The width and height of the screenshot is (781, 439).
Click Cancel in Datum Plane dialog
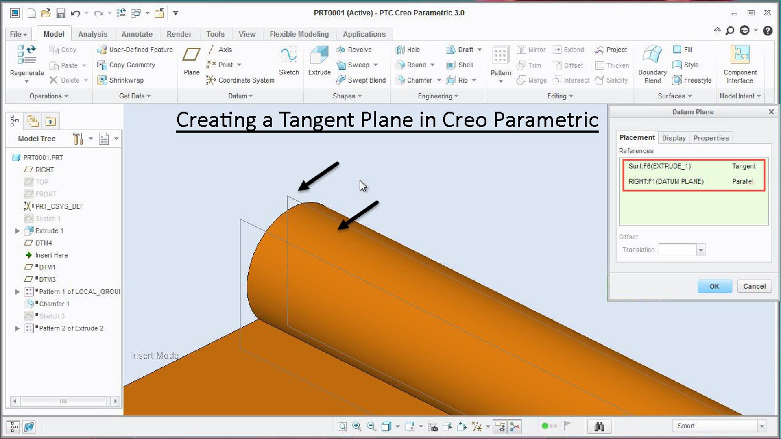[x=754, y=286]
